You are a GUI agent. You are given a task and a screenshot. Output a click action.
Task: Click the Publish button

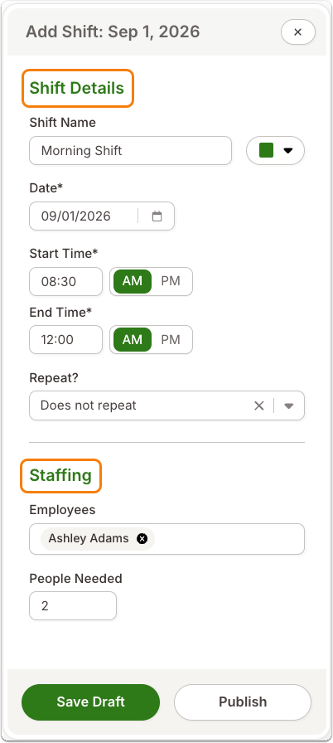coord(243,702)
